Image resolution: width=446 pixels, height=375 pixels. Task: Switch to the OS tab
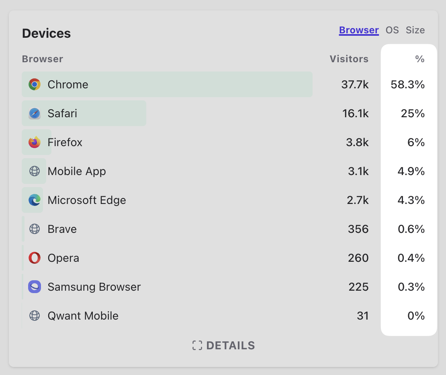click(392, 30)
